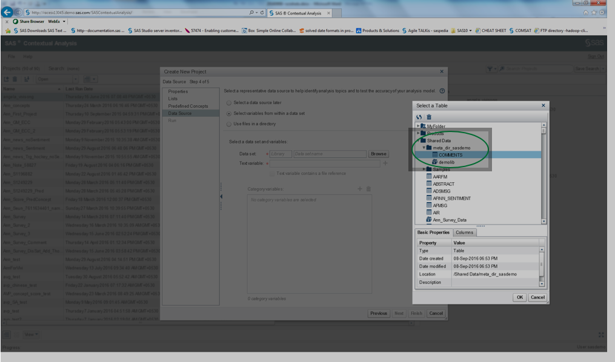Open the Help menu
The width and height of the screenshot is (615, 362).
27,56
